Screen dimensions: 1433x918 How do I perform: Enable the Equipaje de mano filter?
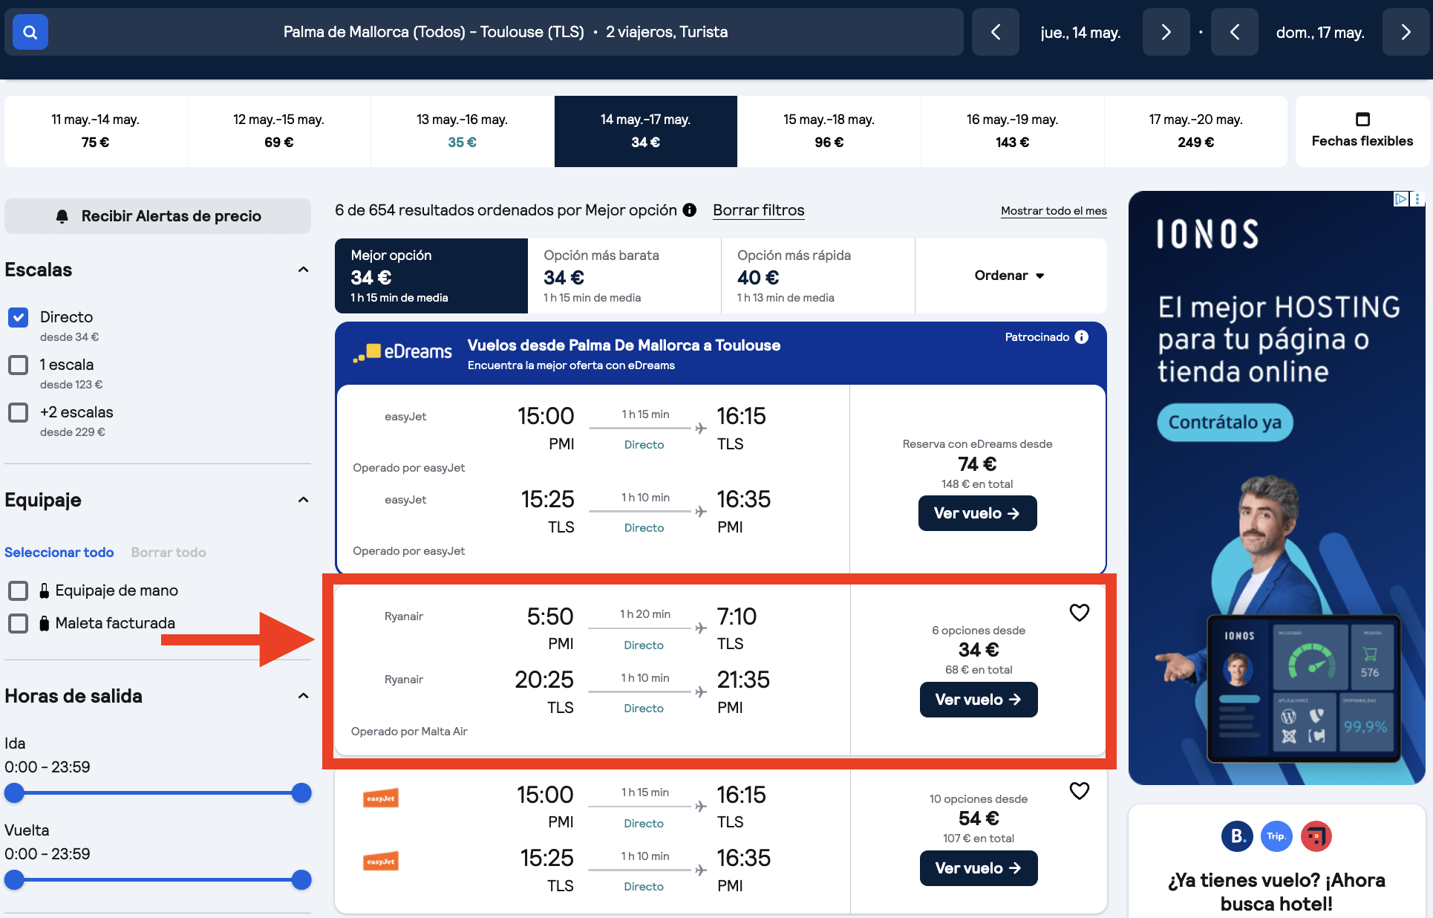coord(18,590)
